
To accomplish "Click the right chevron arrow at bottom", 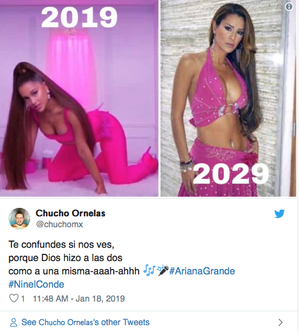I will coord(281,322).
